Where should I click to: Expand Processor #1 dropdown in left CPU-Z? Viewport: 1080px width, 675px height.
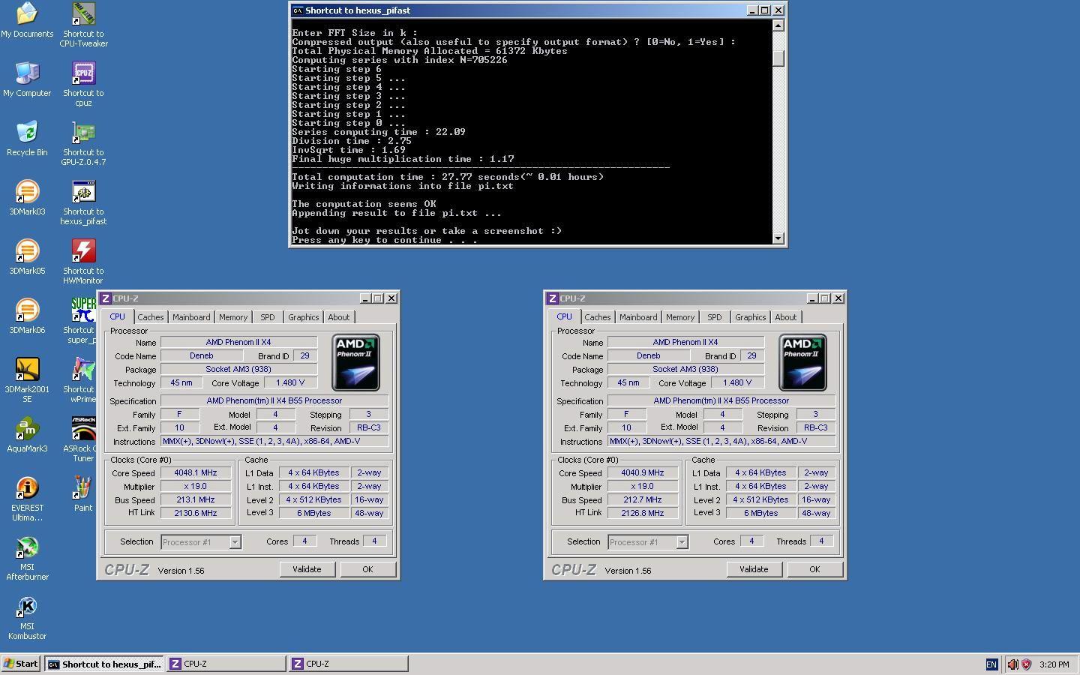235,542
